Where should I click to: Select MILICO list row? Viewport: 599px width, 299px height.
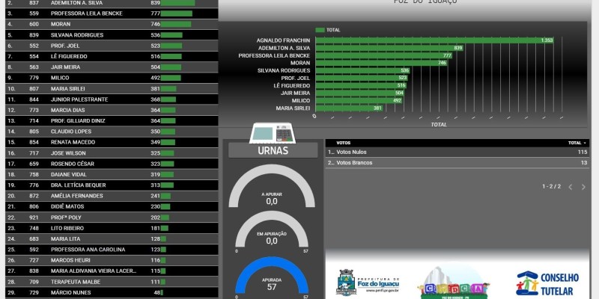click(x=112, y=78)
